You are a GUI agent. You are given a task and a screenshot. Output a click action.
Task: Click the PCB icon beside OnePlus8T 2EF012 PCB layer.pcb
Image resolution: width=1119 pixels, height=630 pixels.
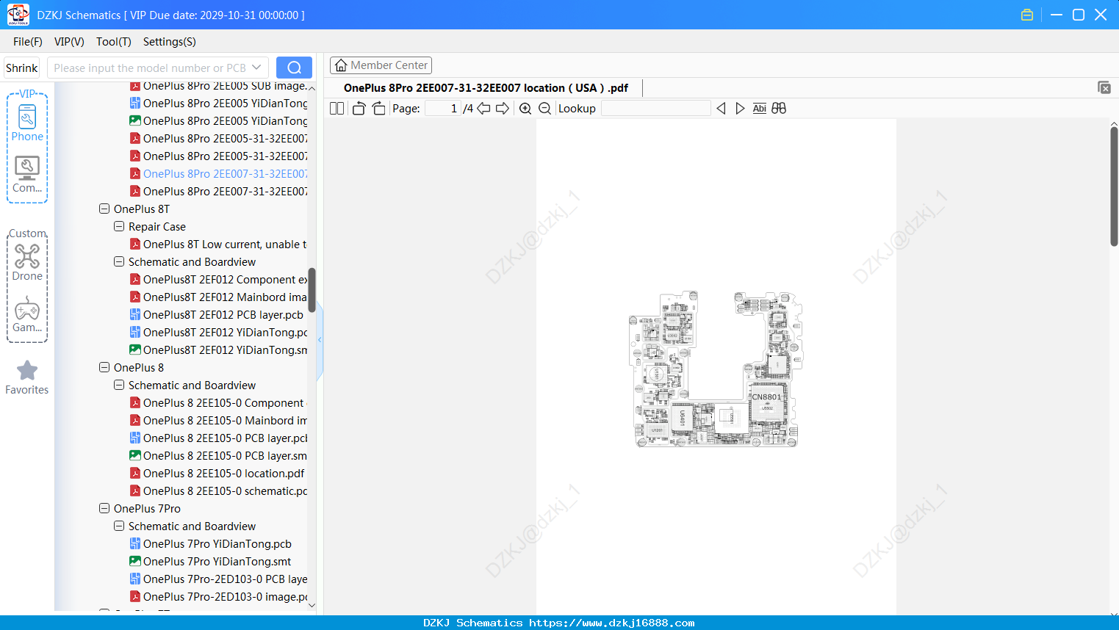(135, 314)
